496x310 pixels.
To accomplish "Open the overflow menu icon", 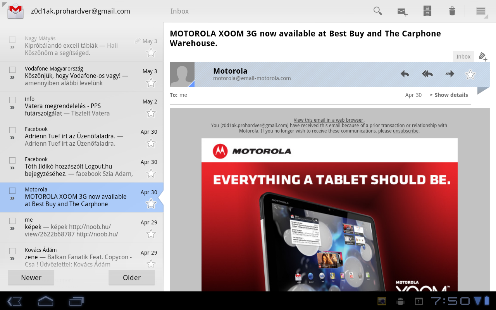I will point(480,11).
